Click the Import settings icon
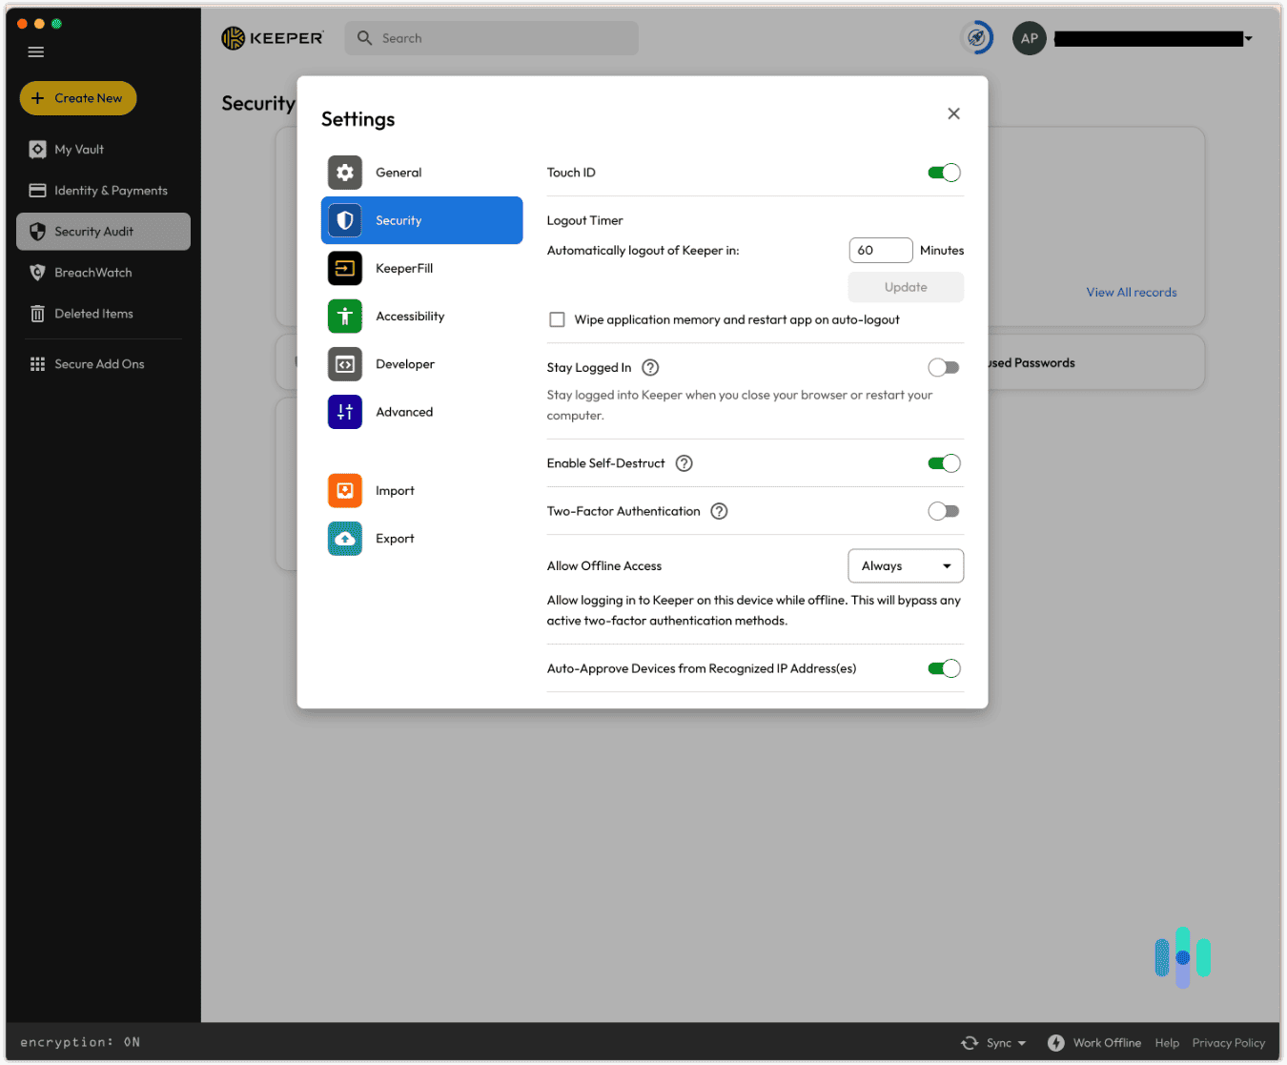This screenshot has height=1065, width=1287. [344, 490]
